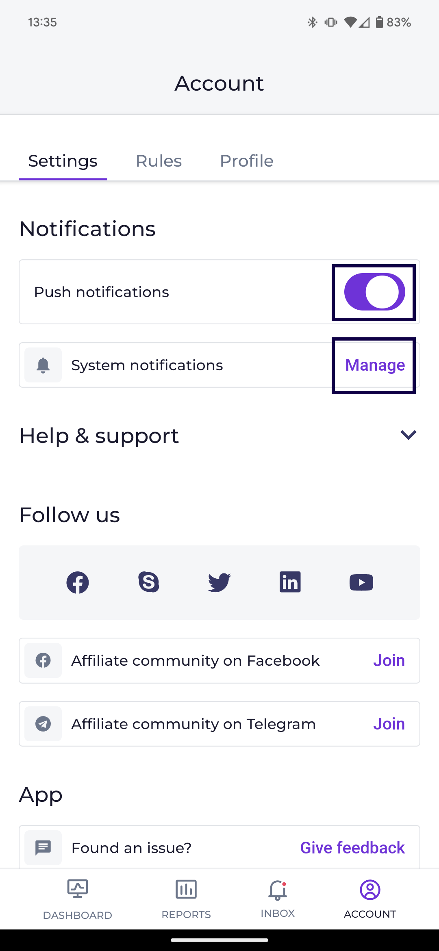The height and width of the screenshot is (951, 439).
Task: Disable the Push notifications toggle
Action: [374, 292]
